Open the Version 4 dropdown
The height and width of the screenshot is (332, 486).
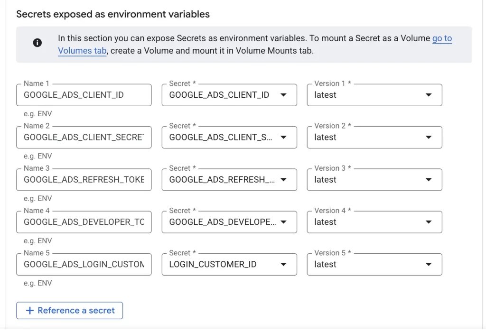374,222
